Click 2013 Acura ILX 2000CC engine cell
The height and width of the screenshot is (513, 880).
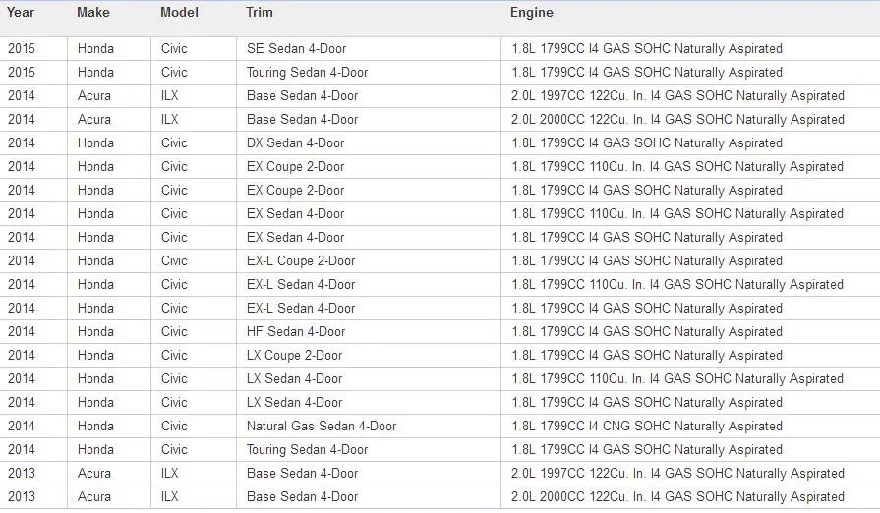[690, 496]
